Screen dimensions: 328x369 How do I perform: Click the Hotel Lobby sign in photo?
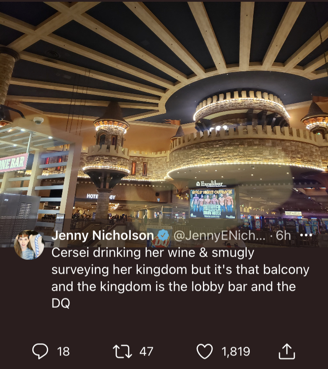pos(101,196)
